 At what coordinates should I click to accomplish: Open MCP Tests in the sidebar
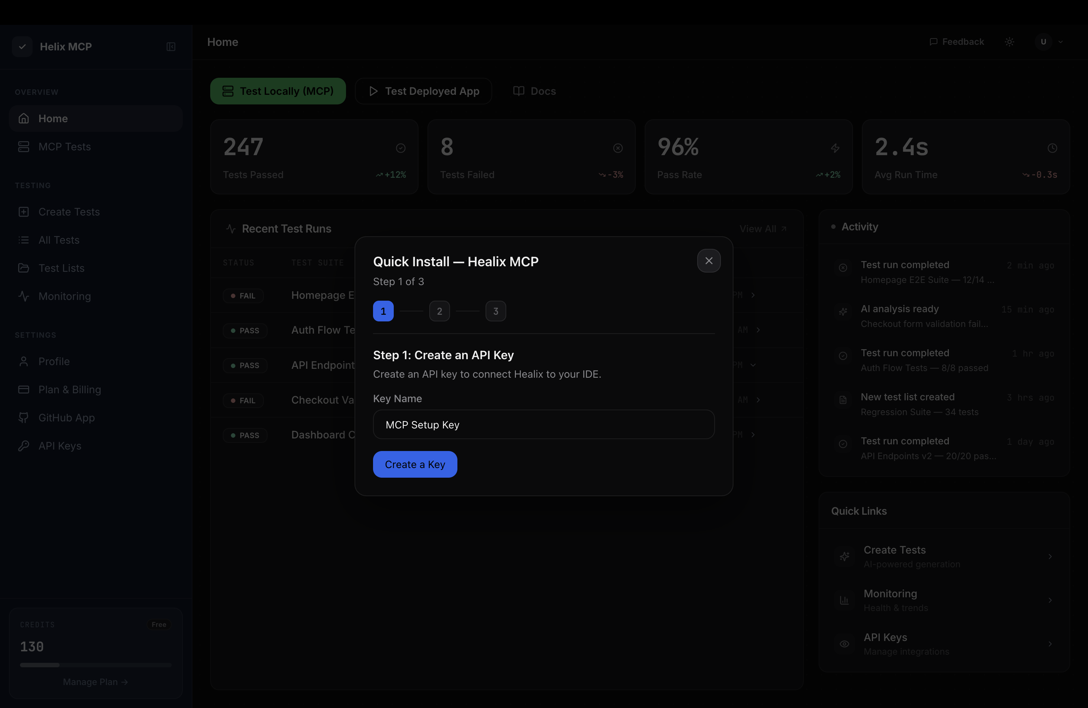(x=64, y=147)
